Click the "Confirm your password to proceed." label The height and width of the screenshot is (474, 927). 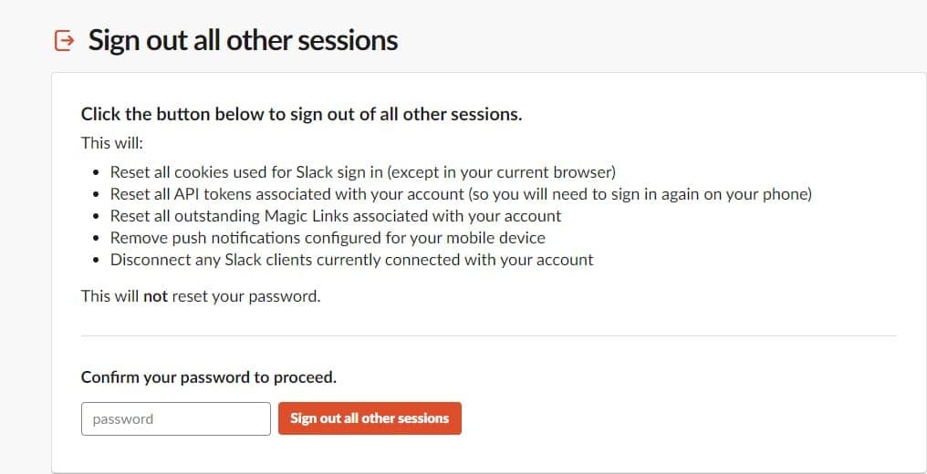[209, 376]
